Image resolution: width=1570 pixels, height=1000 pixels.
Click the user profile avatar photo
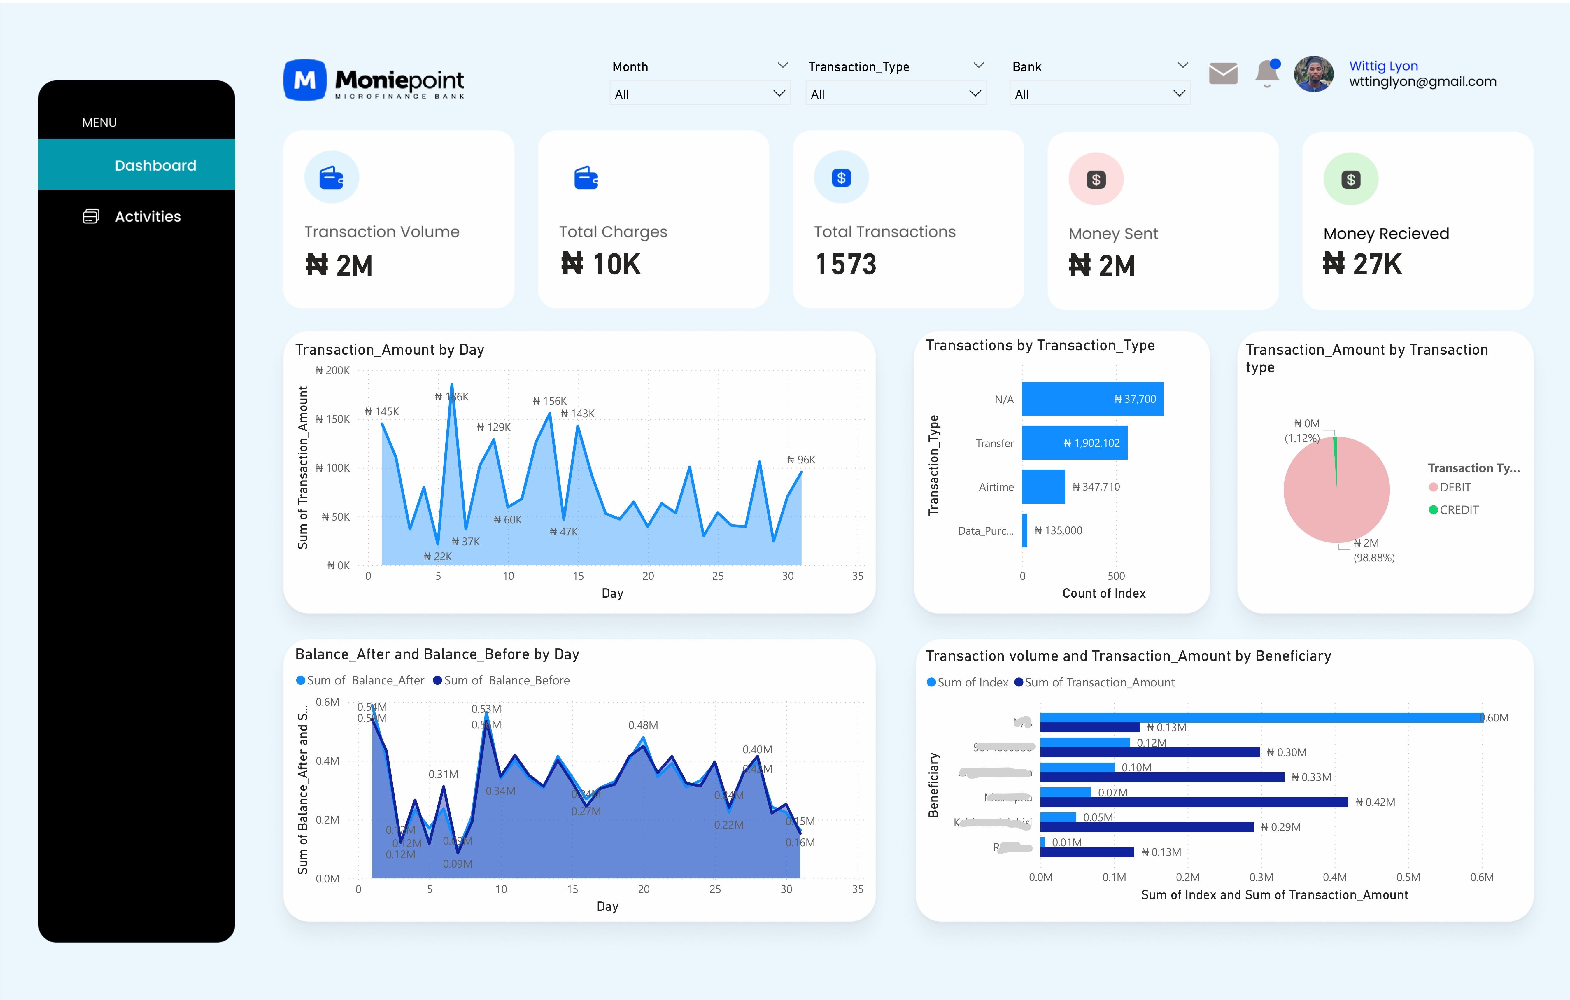click(1313, 74)
